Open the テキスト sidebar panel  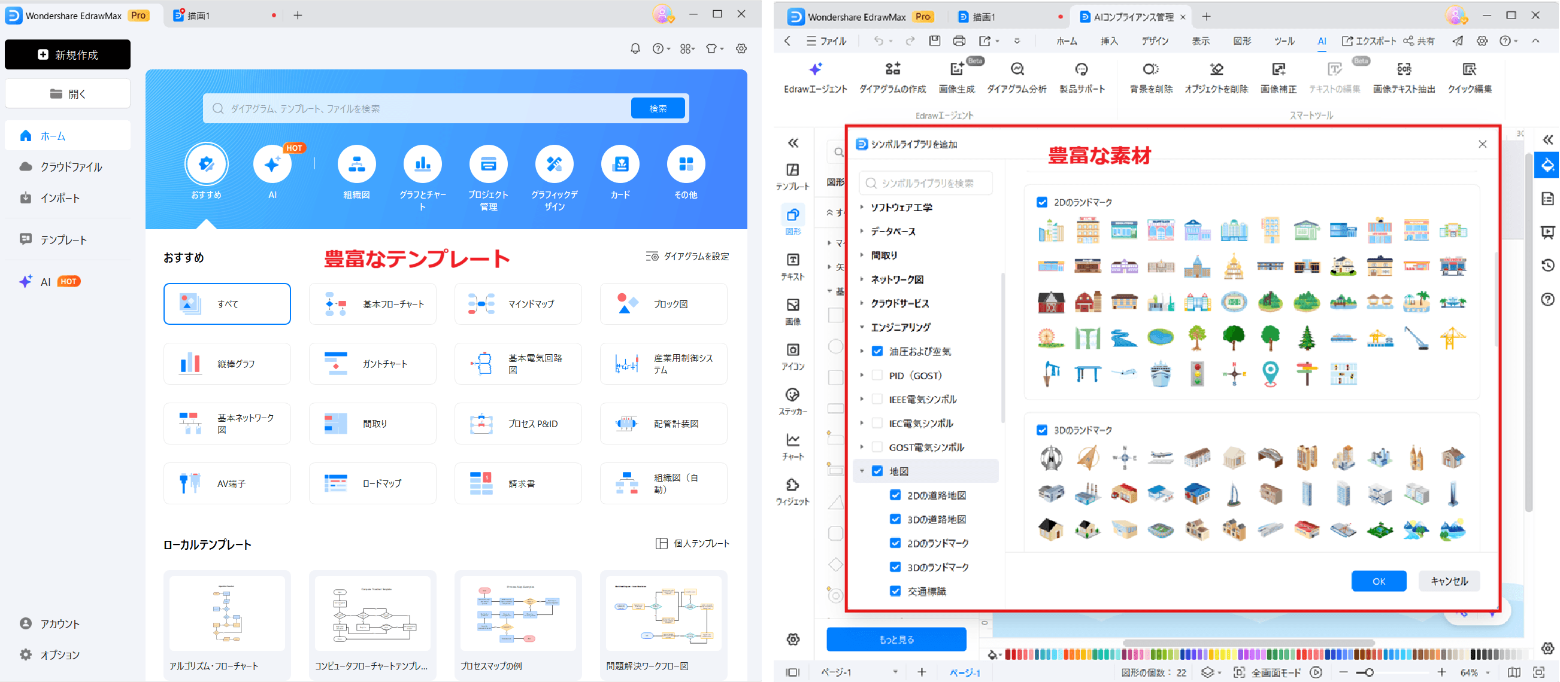coord(793,267)
